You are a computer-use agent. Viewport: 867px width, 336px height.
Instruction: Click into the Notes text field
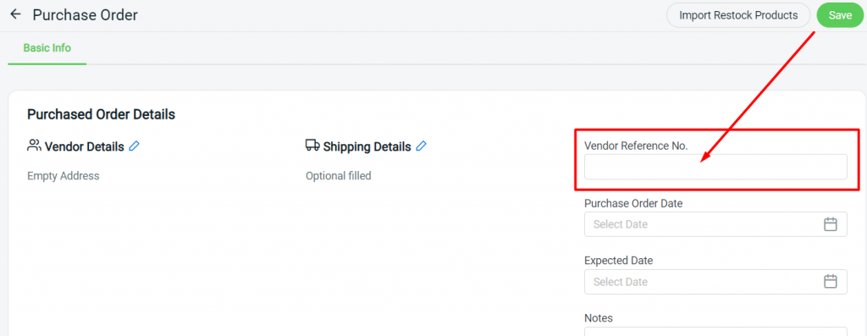point(715,331)
